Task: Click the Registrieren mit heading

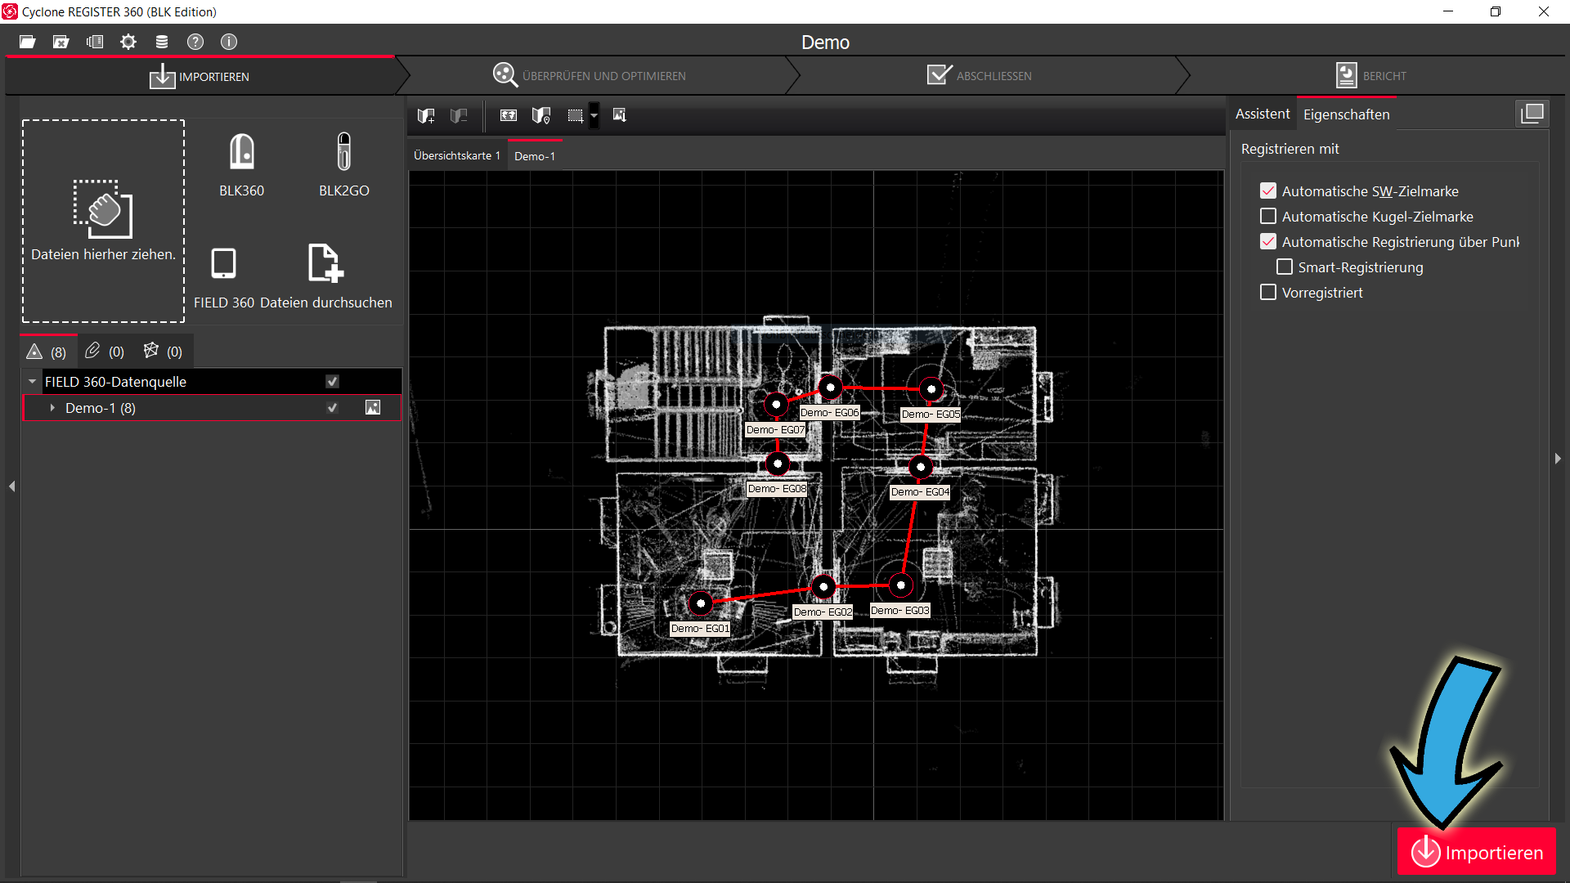Action: (x=1290, y=149)
